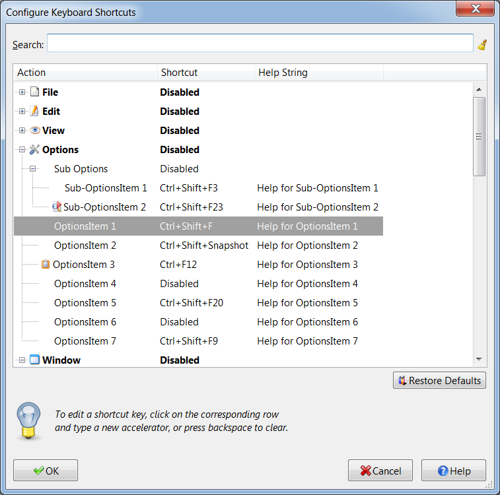Select the OptionsItem 5 row
This screenshot has width=500, height=495.
tap(198, 303)
